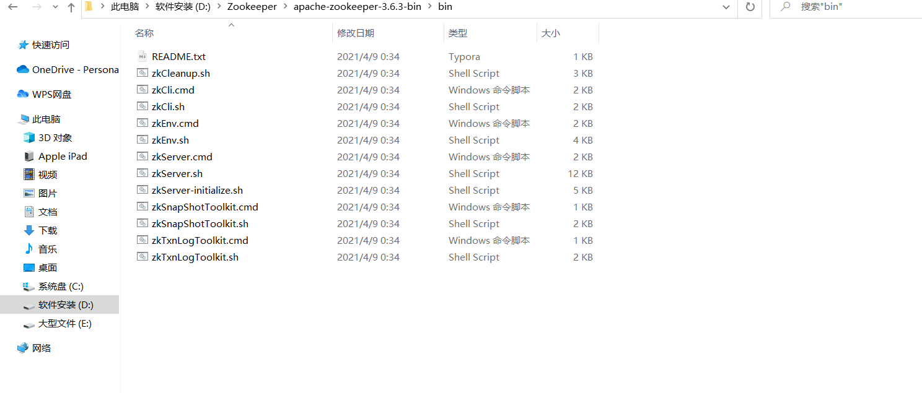Screen dimensions: 922x393
Task: Navigate to 此电脑 breadcrumb
Action: point(125,7)
